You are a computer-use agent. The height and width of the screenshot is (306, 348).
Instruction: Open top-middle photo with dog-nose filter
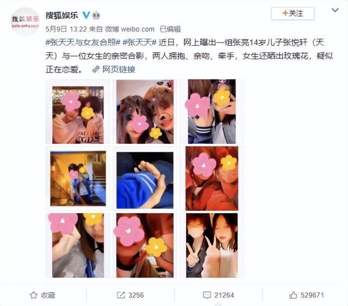(145, 112)
